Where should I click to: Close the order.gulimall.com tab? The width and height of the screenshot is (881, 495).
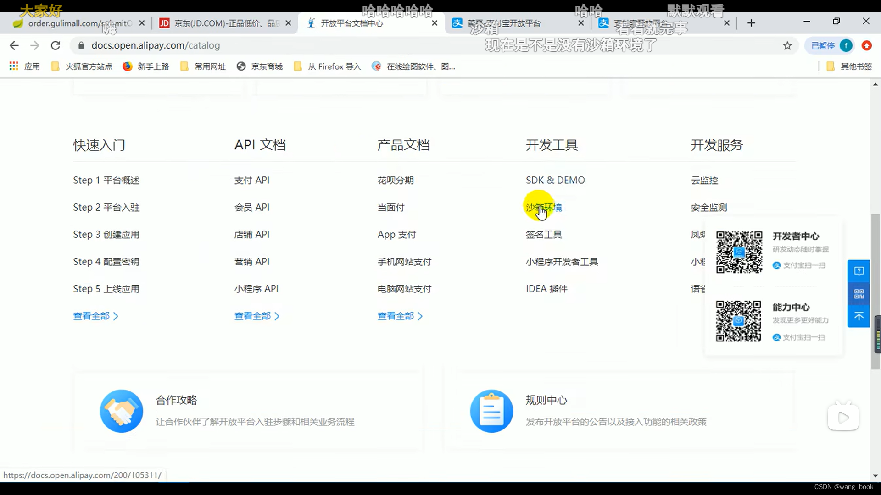(142, 23)
